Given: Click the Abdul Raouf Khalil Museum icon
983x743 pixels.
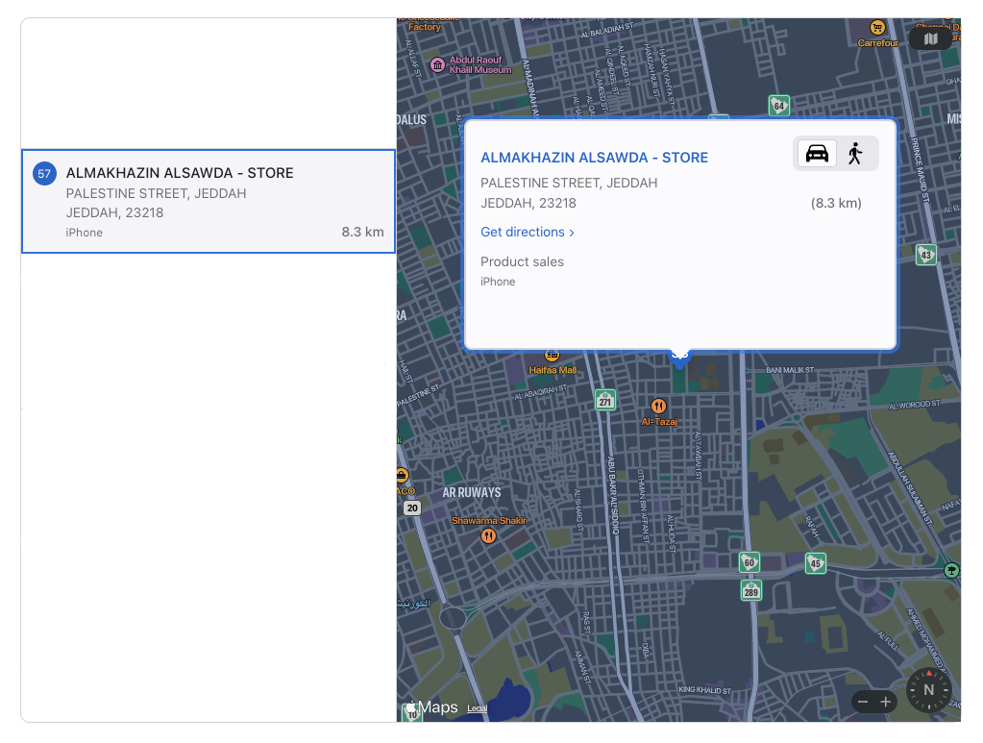Looking at the screenshot, I should click(438, 64).
